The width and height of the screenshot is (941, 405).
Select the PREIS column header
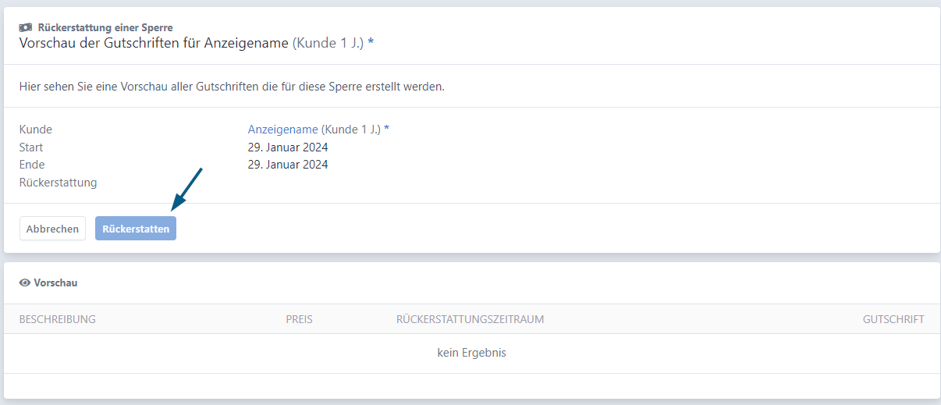pos(299,319)
